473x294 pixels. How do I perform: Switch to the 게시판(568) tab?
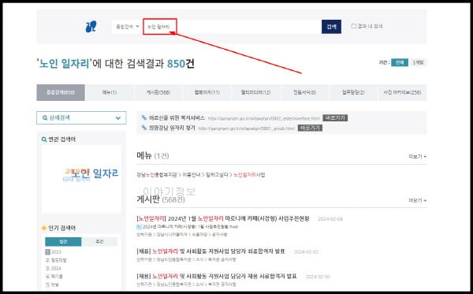click(x=158, y=92)
